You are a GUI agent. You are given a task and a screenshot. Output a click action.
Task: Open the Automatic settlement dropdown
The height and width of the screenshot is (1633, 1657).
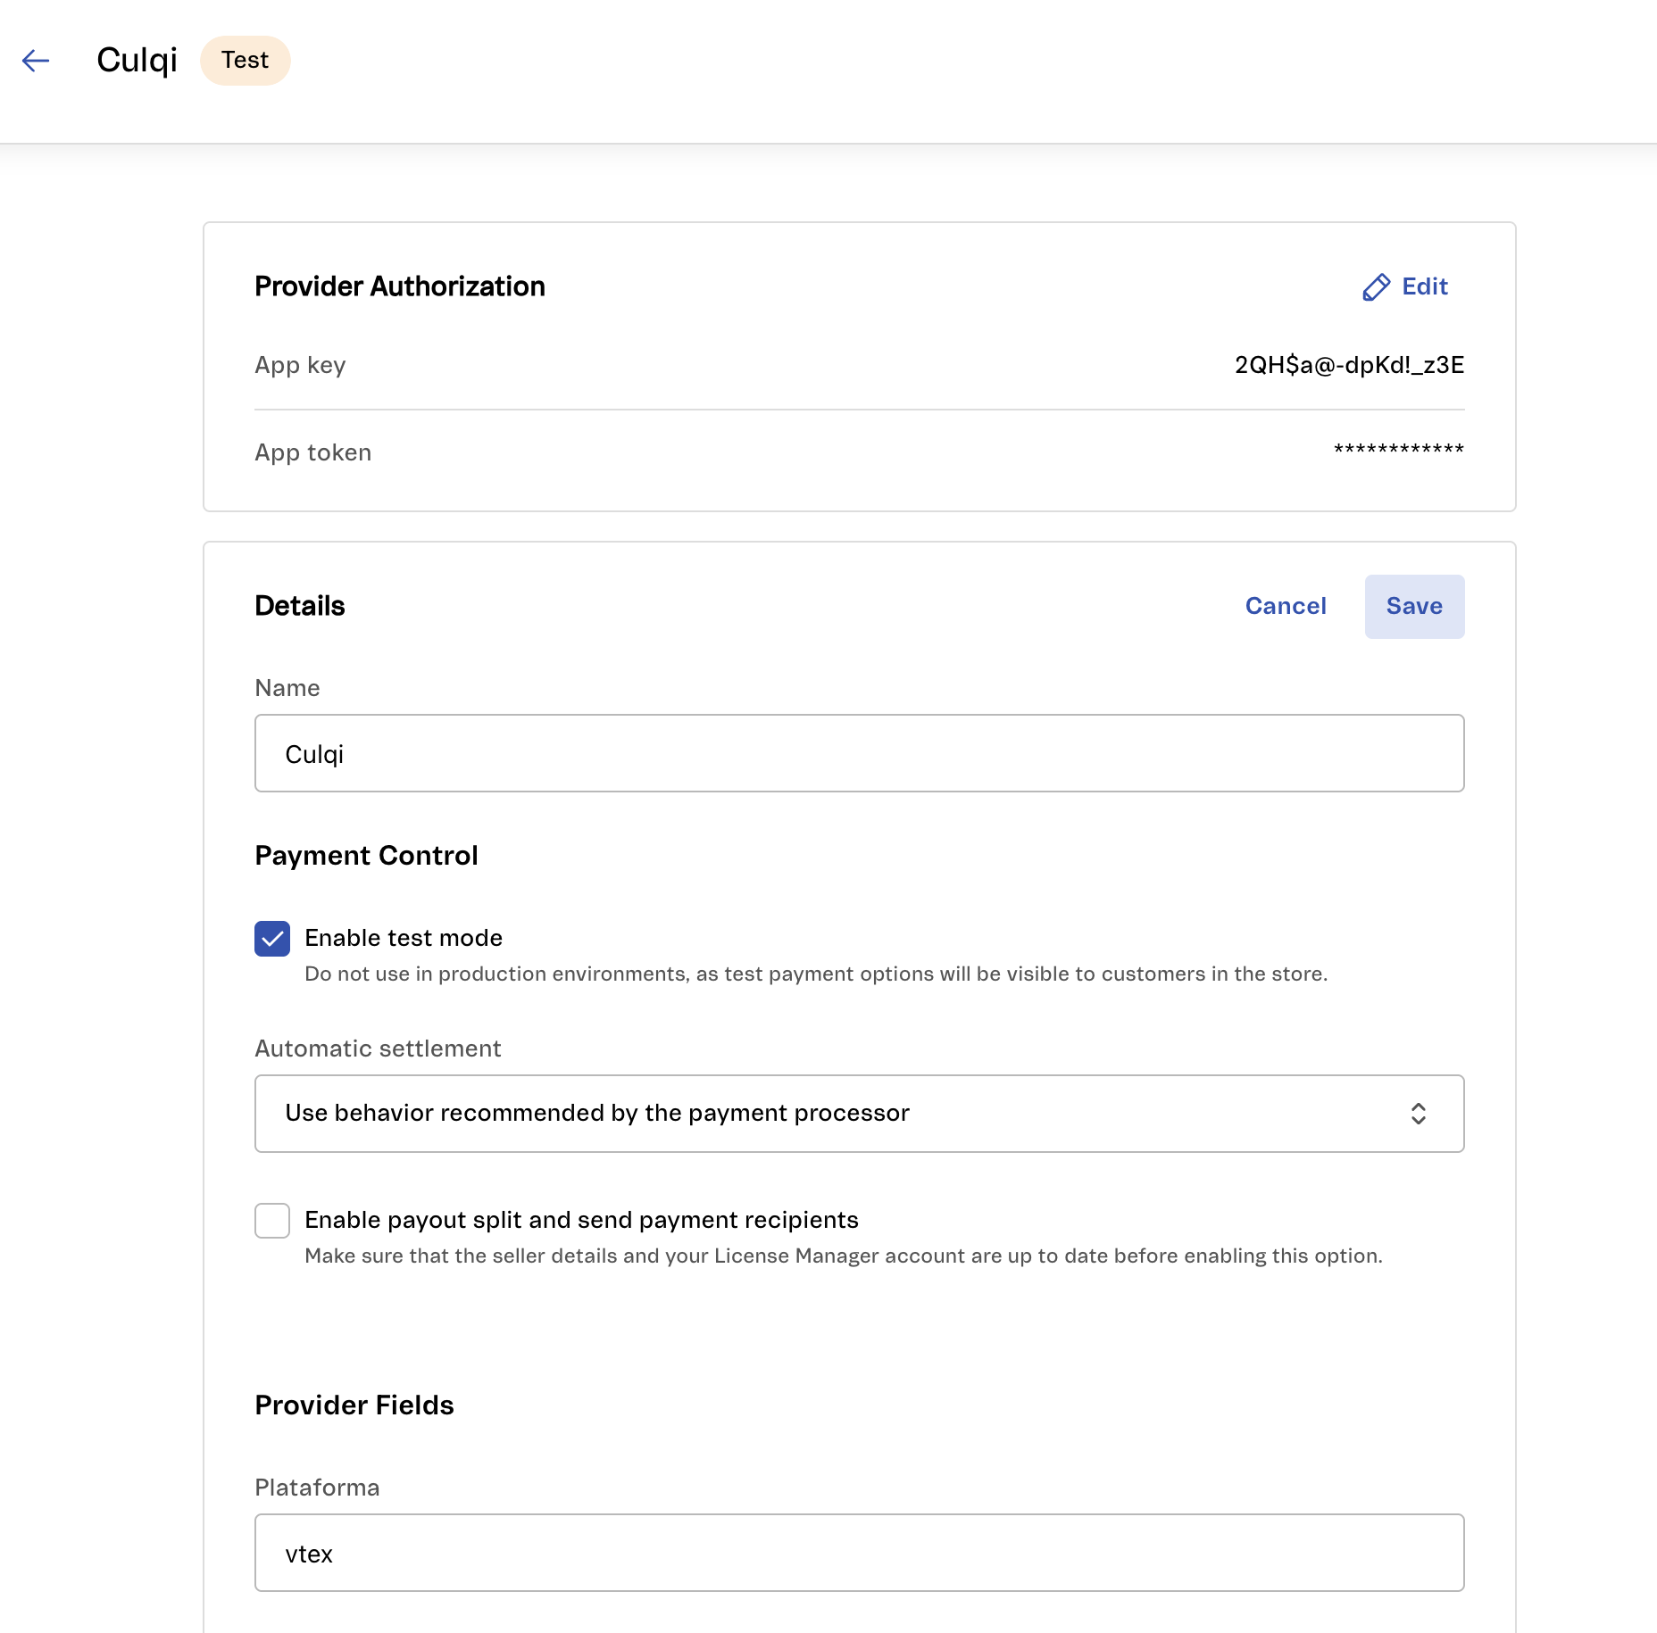(859, 1114)
